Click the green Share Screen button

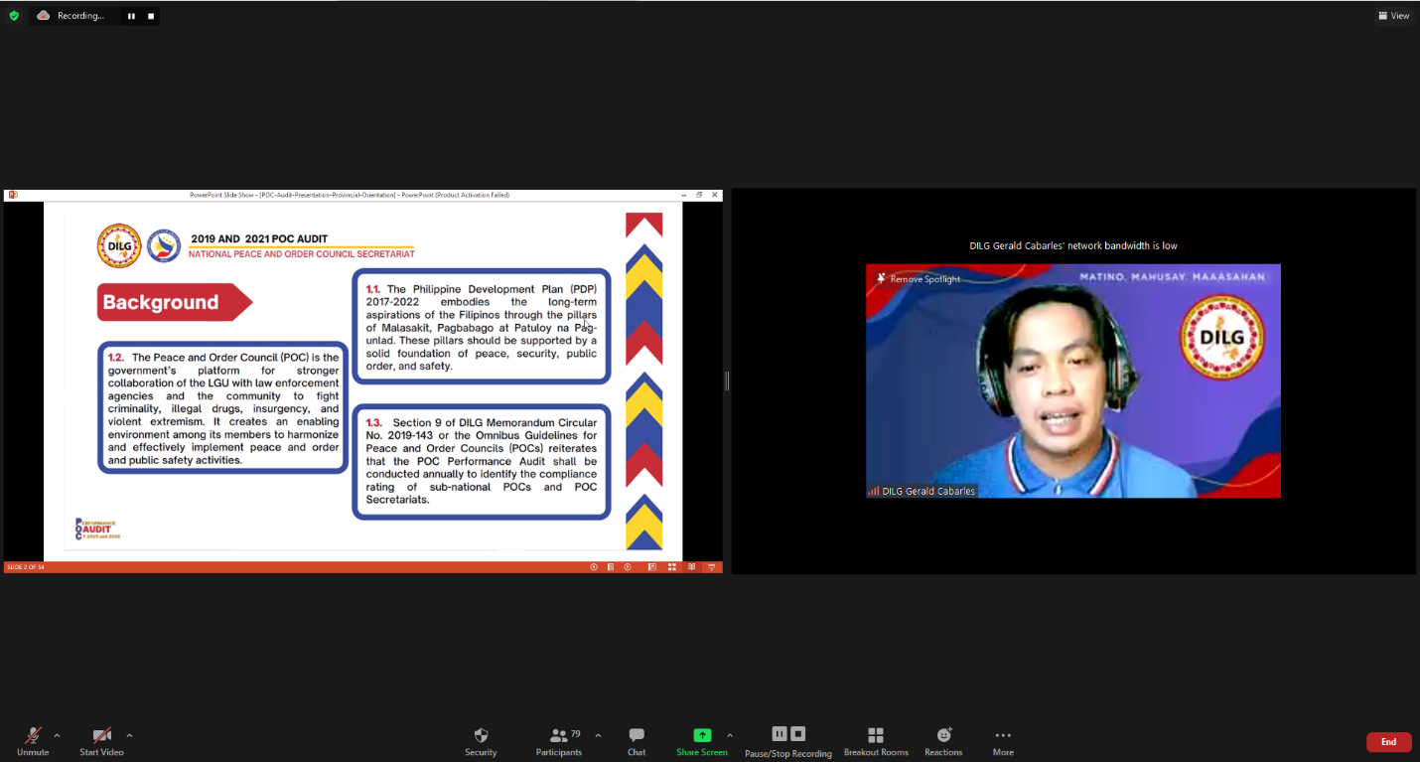pos(702,741)
